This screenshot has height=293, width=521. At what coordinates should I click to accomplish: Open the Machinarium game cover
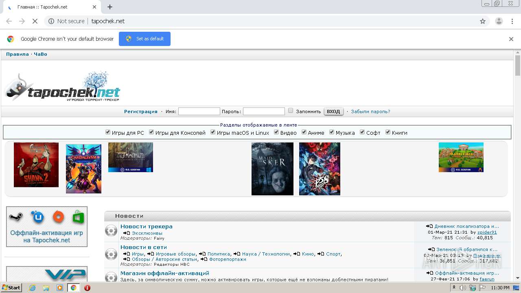[x=131, y=157]
